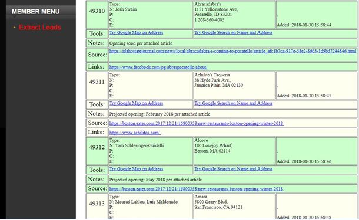Image resolution: width=359 pixels, height=220 pixels.
Task: Open the idahostatejournal source article link
Action: pos(232,51)
